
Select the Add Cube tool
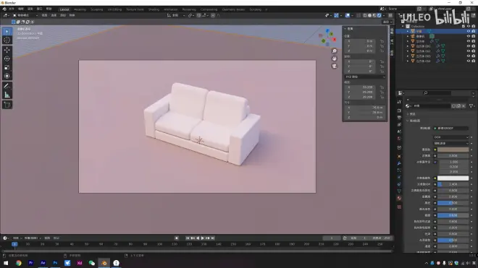(7, 105)
